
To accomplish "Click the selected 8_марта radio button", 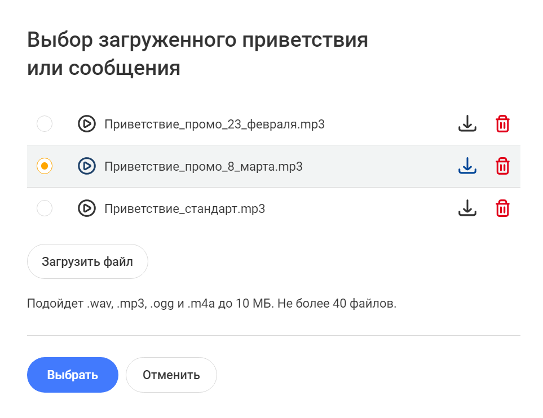I will tap(45, 166).
